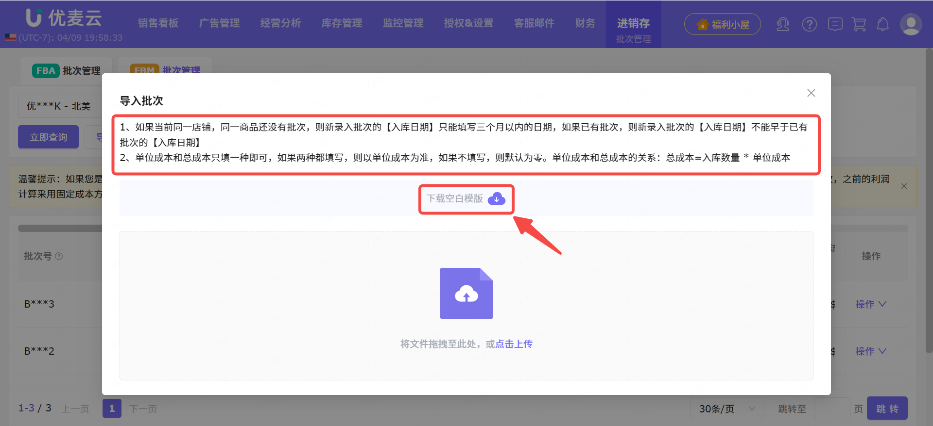Screen dimensions: 933x426
Task: Open the shopping cart icon
Action: [859, 24]
